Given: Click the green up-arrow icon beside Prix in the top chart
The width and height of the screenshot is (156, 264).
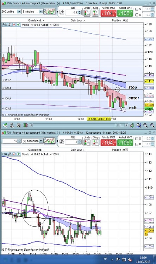Looking at the screenshot, I should tap(18, 25).
